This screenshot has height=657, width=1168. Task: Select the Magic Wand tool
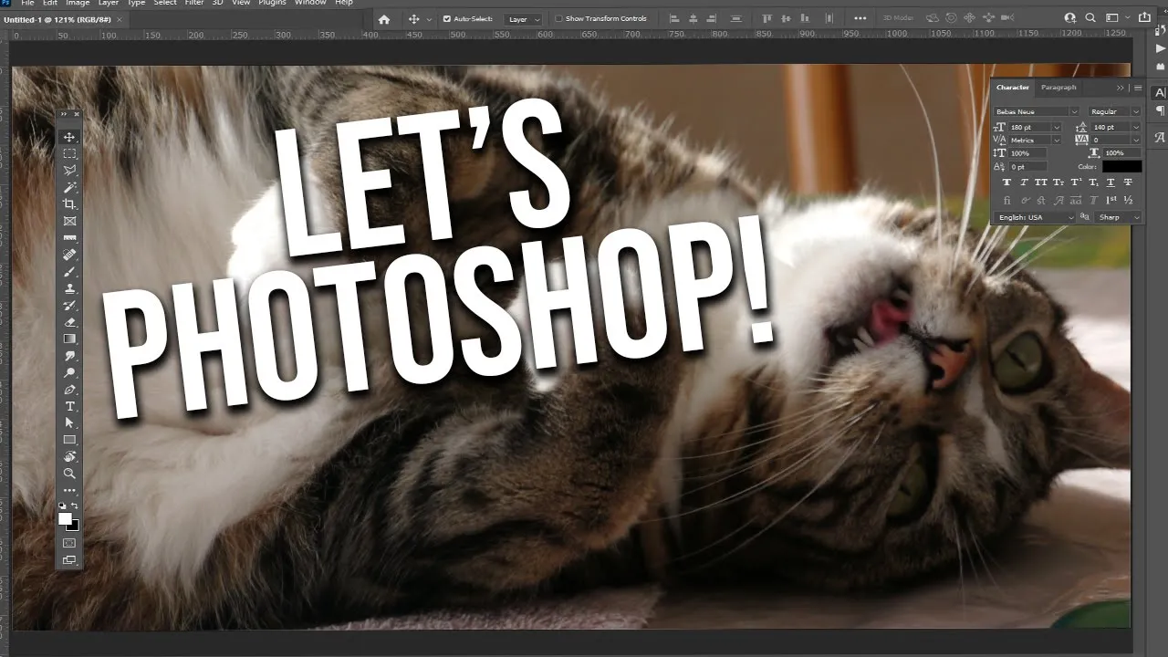[69, 187]
